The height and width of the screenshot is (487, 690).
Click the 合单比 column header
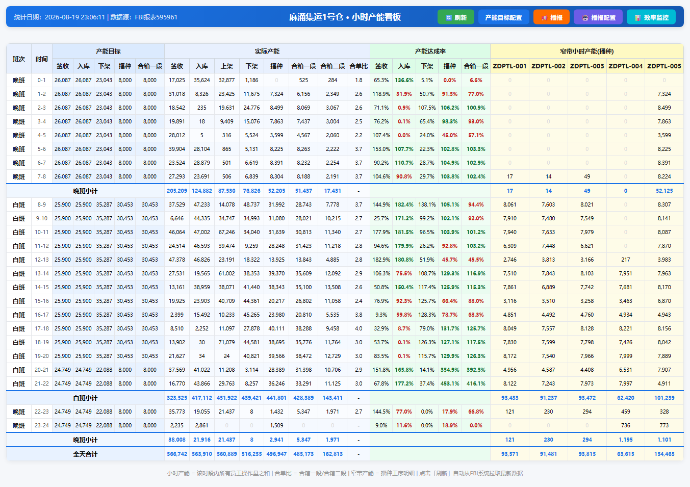pyautogui.click(x=359, y=66)
